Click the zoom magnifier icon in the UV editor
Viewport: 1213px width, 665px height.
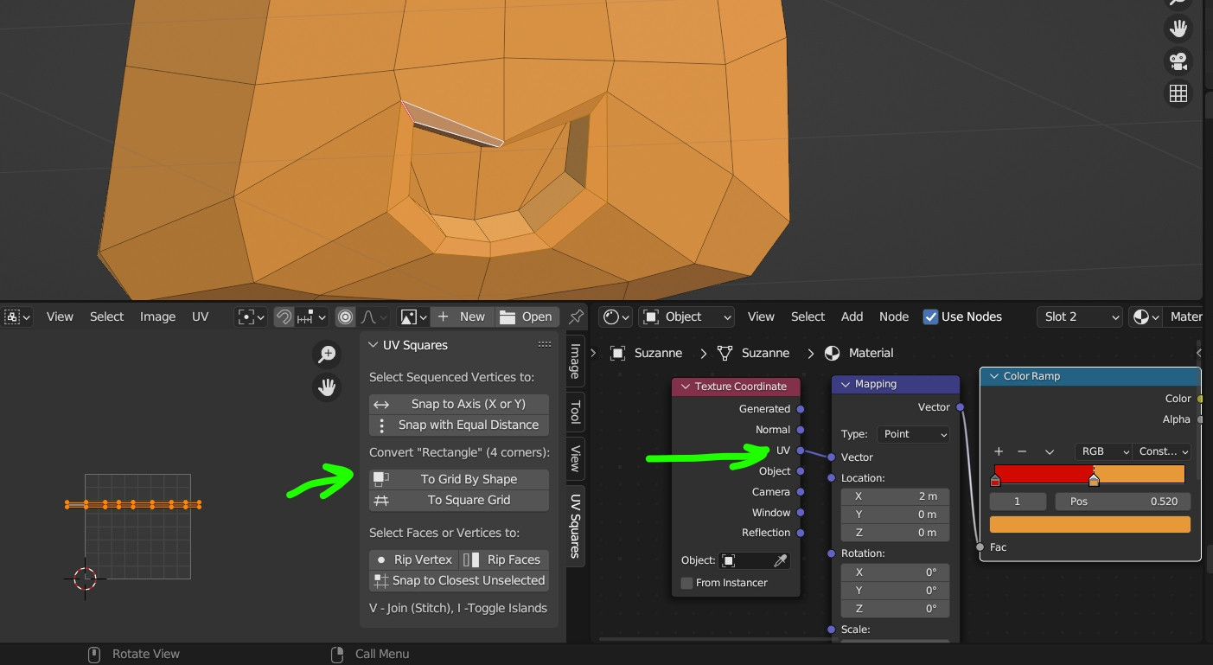(327, 354)
